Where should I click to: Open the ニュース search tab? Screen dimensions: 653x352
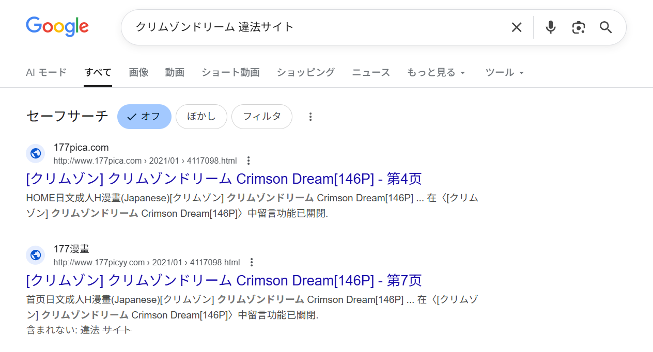(x=370, y=72)
